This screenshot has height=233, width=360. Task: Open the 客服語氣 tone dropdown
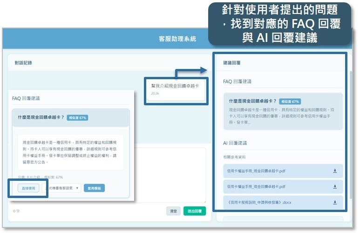[61, 188]
